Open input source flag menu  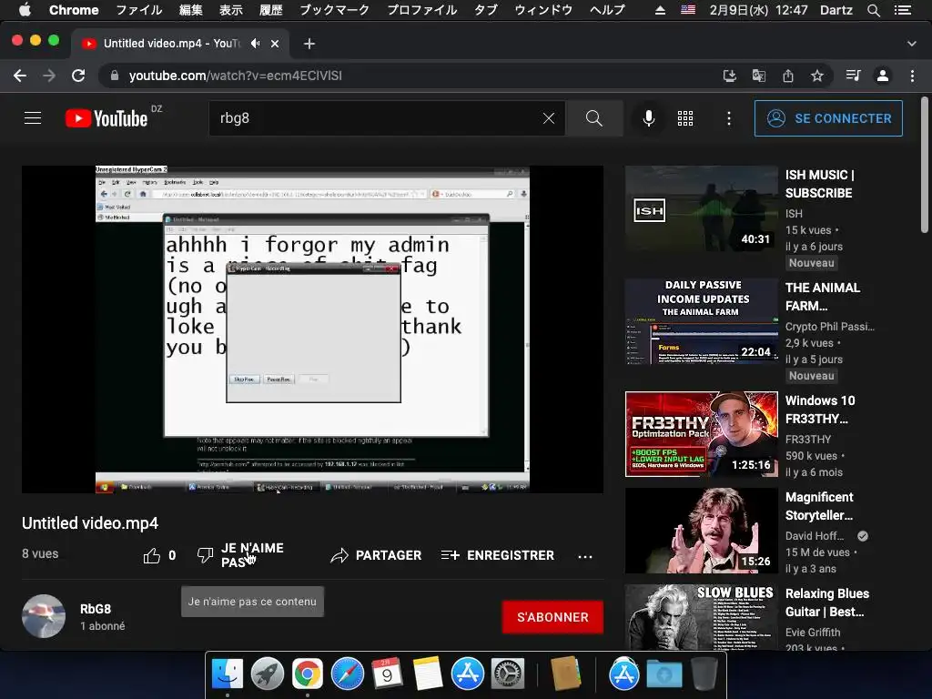(688, 10)
